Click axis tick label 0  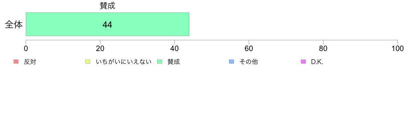26,49
